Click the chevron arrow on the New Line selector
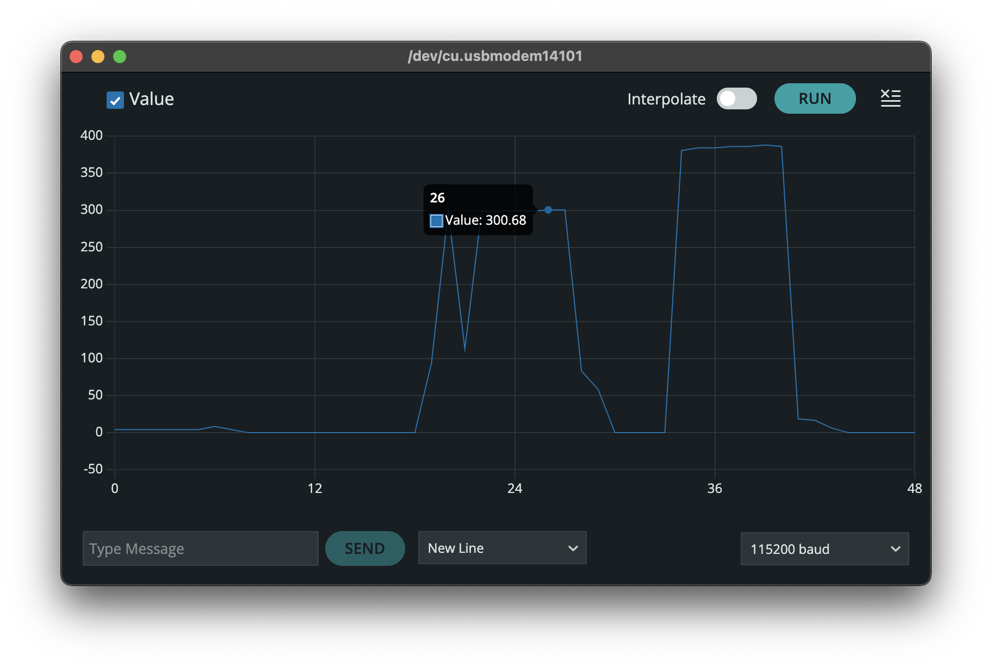The width and height of the screenshot is (992, 666). click(x=573, y=548)
